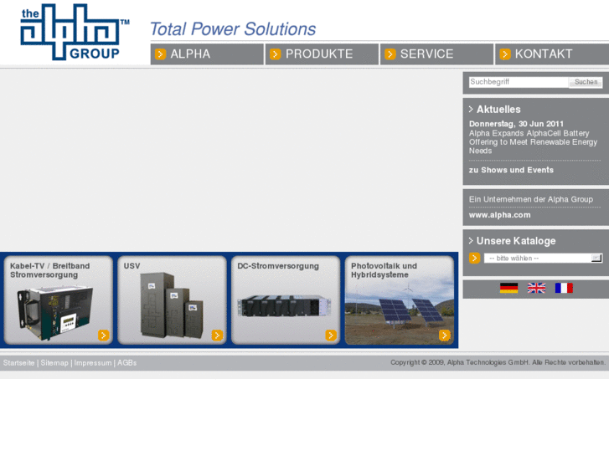Expand the 'bitte wählen' catalog dropdown
Image resolution: width=609 pixels, height=456 pixels.
543,258
